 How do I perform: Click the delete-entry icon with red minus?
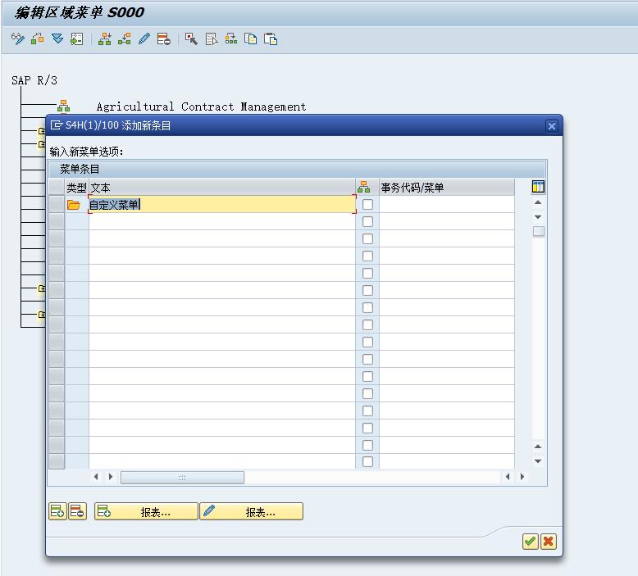pos(164,39)
